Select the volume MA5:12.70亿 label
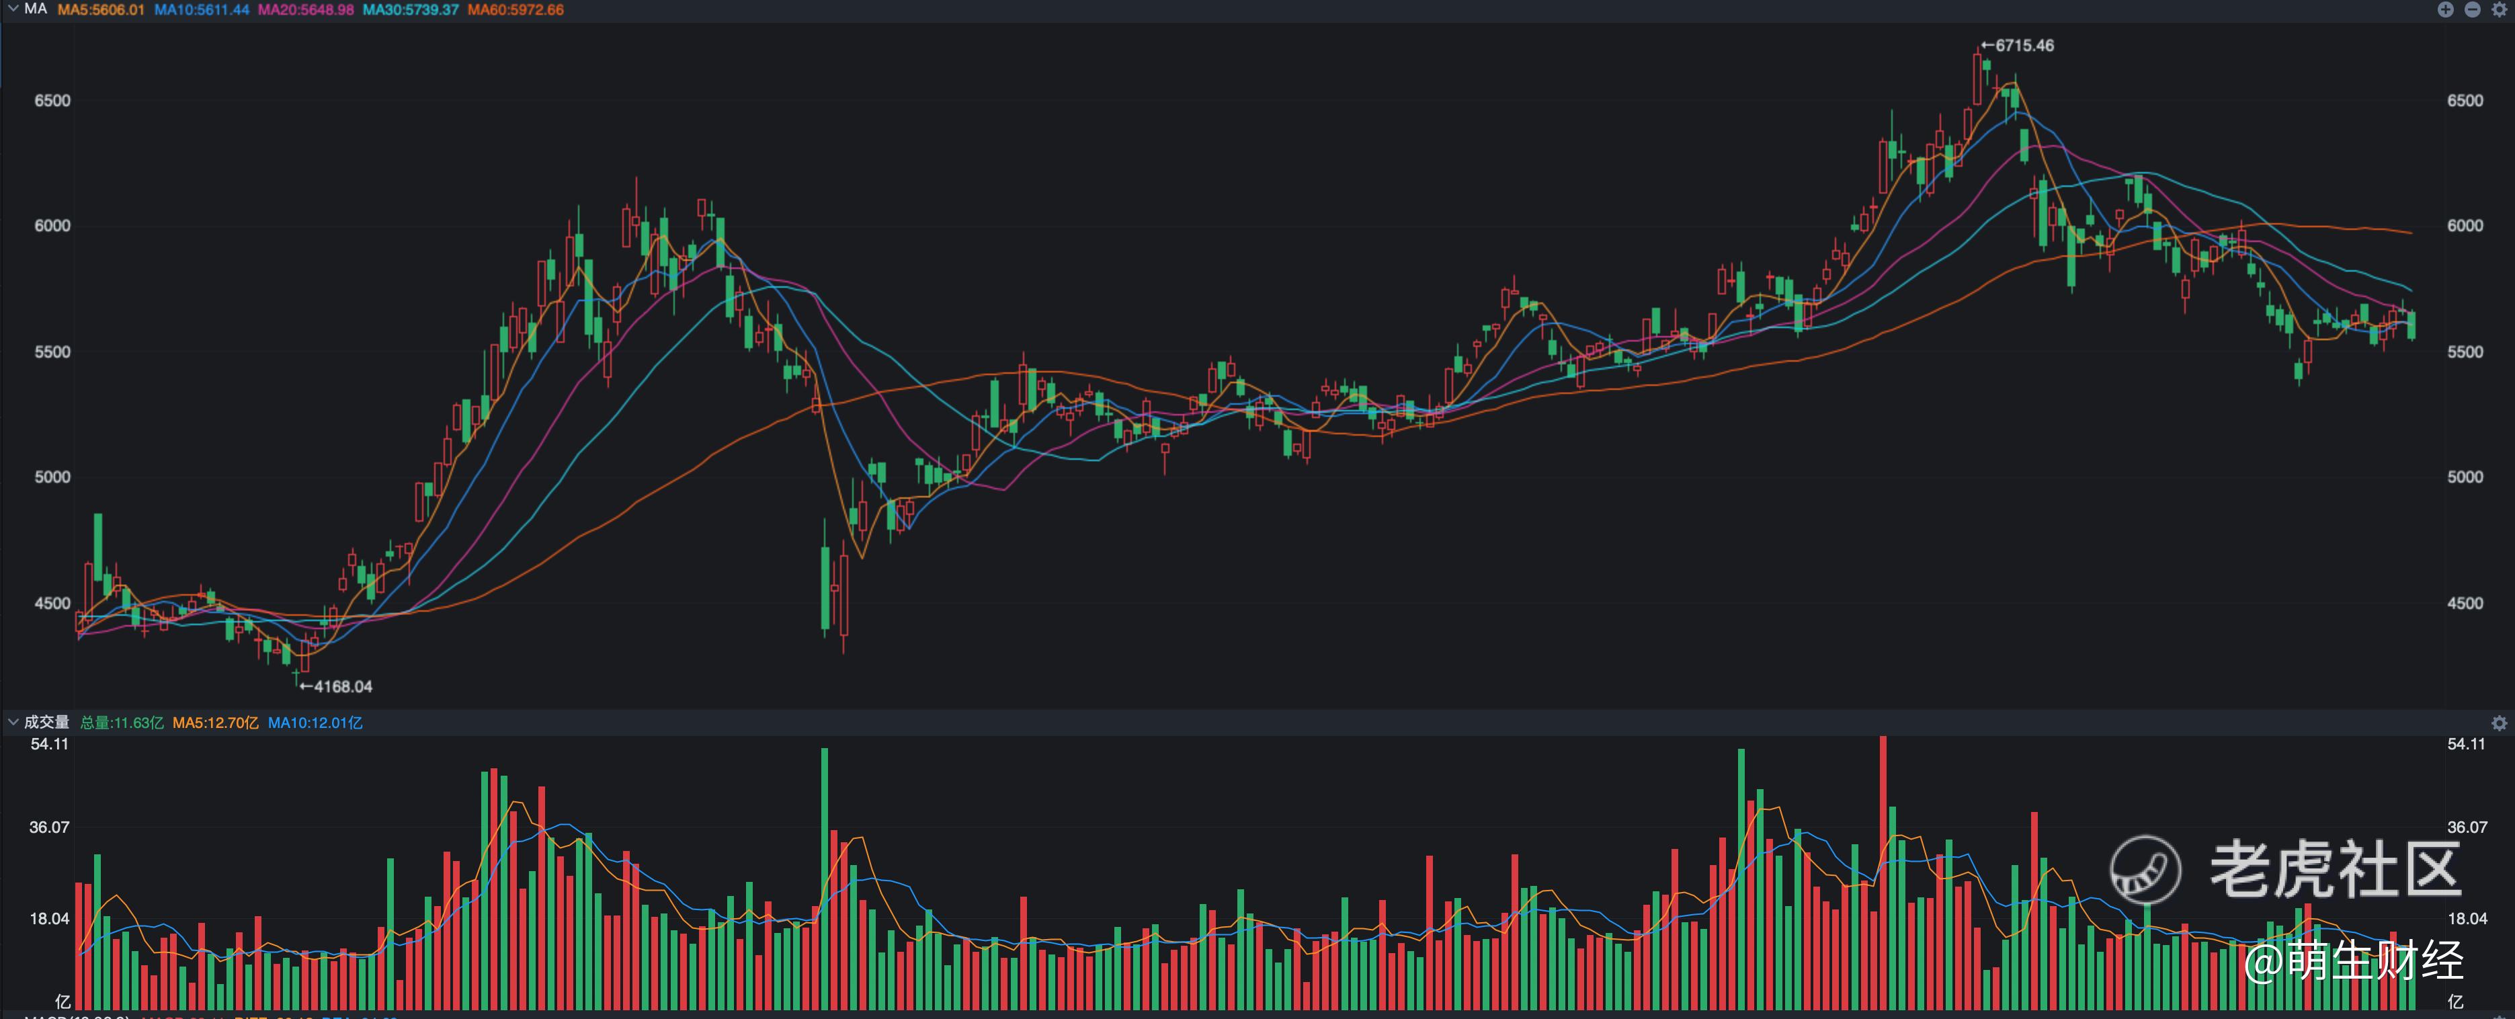 pyautogui.click(x=215, y=723)
